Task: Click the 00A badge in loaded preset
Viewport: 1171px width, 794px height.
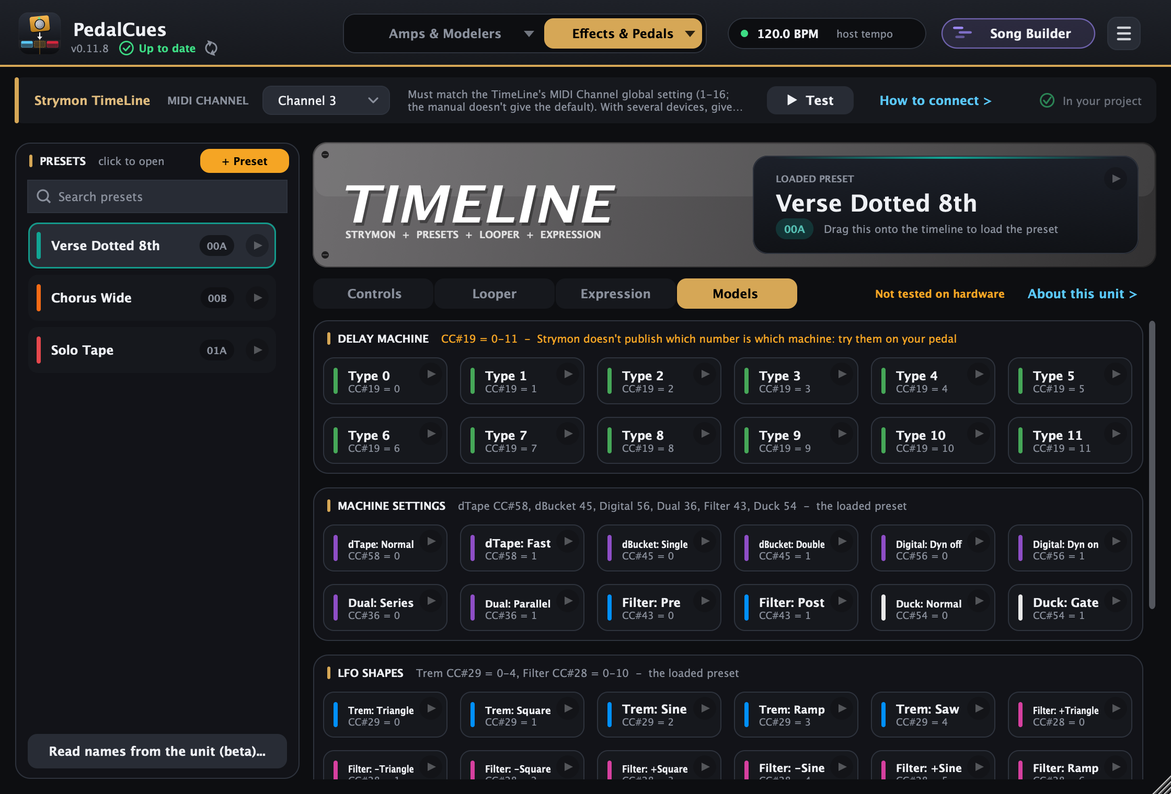Action: (794, 229)
